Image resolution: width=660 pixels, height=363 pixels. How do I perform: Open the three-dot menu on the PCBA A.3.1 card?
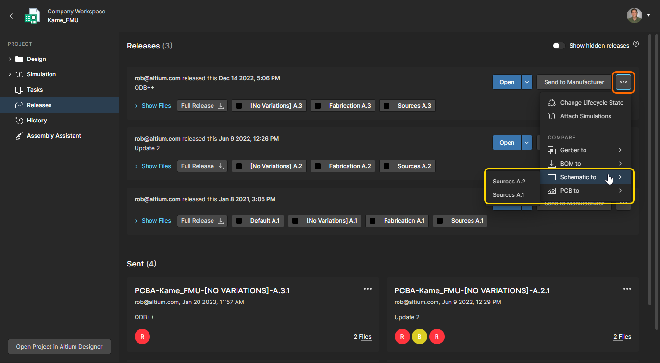368,289
